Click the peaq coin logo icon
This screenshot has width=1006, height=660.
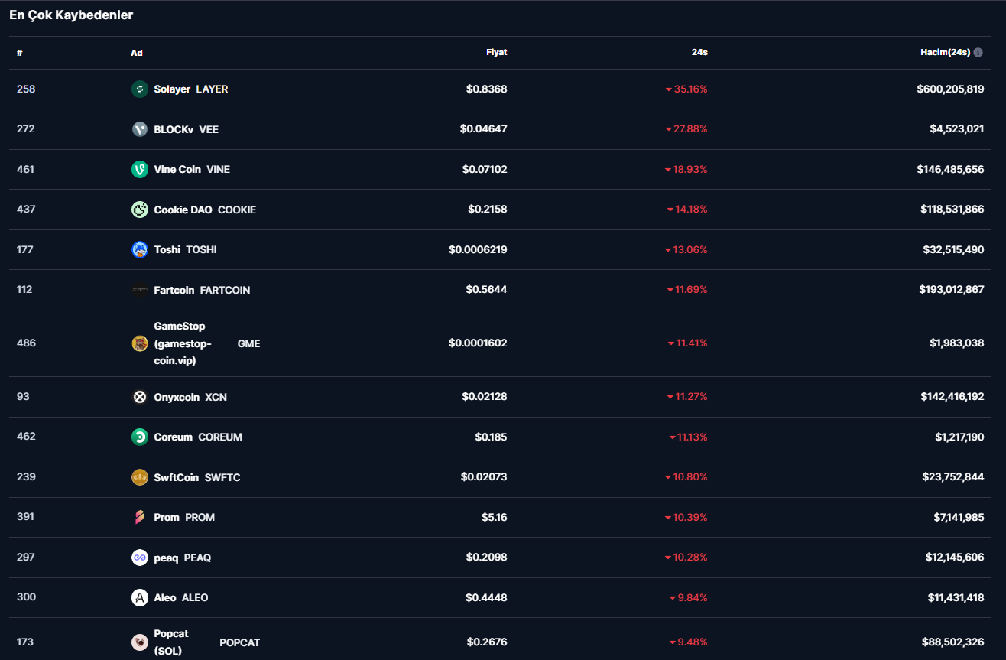[x=139, y=558]
